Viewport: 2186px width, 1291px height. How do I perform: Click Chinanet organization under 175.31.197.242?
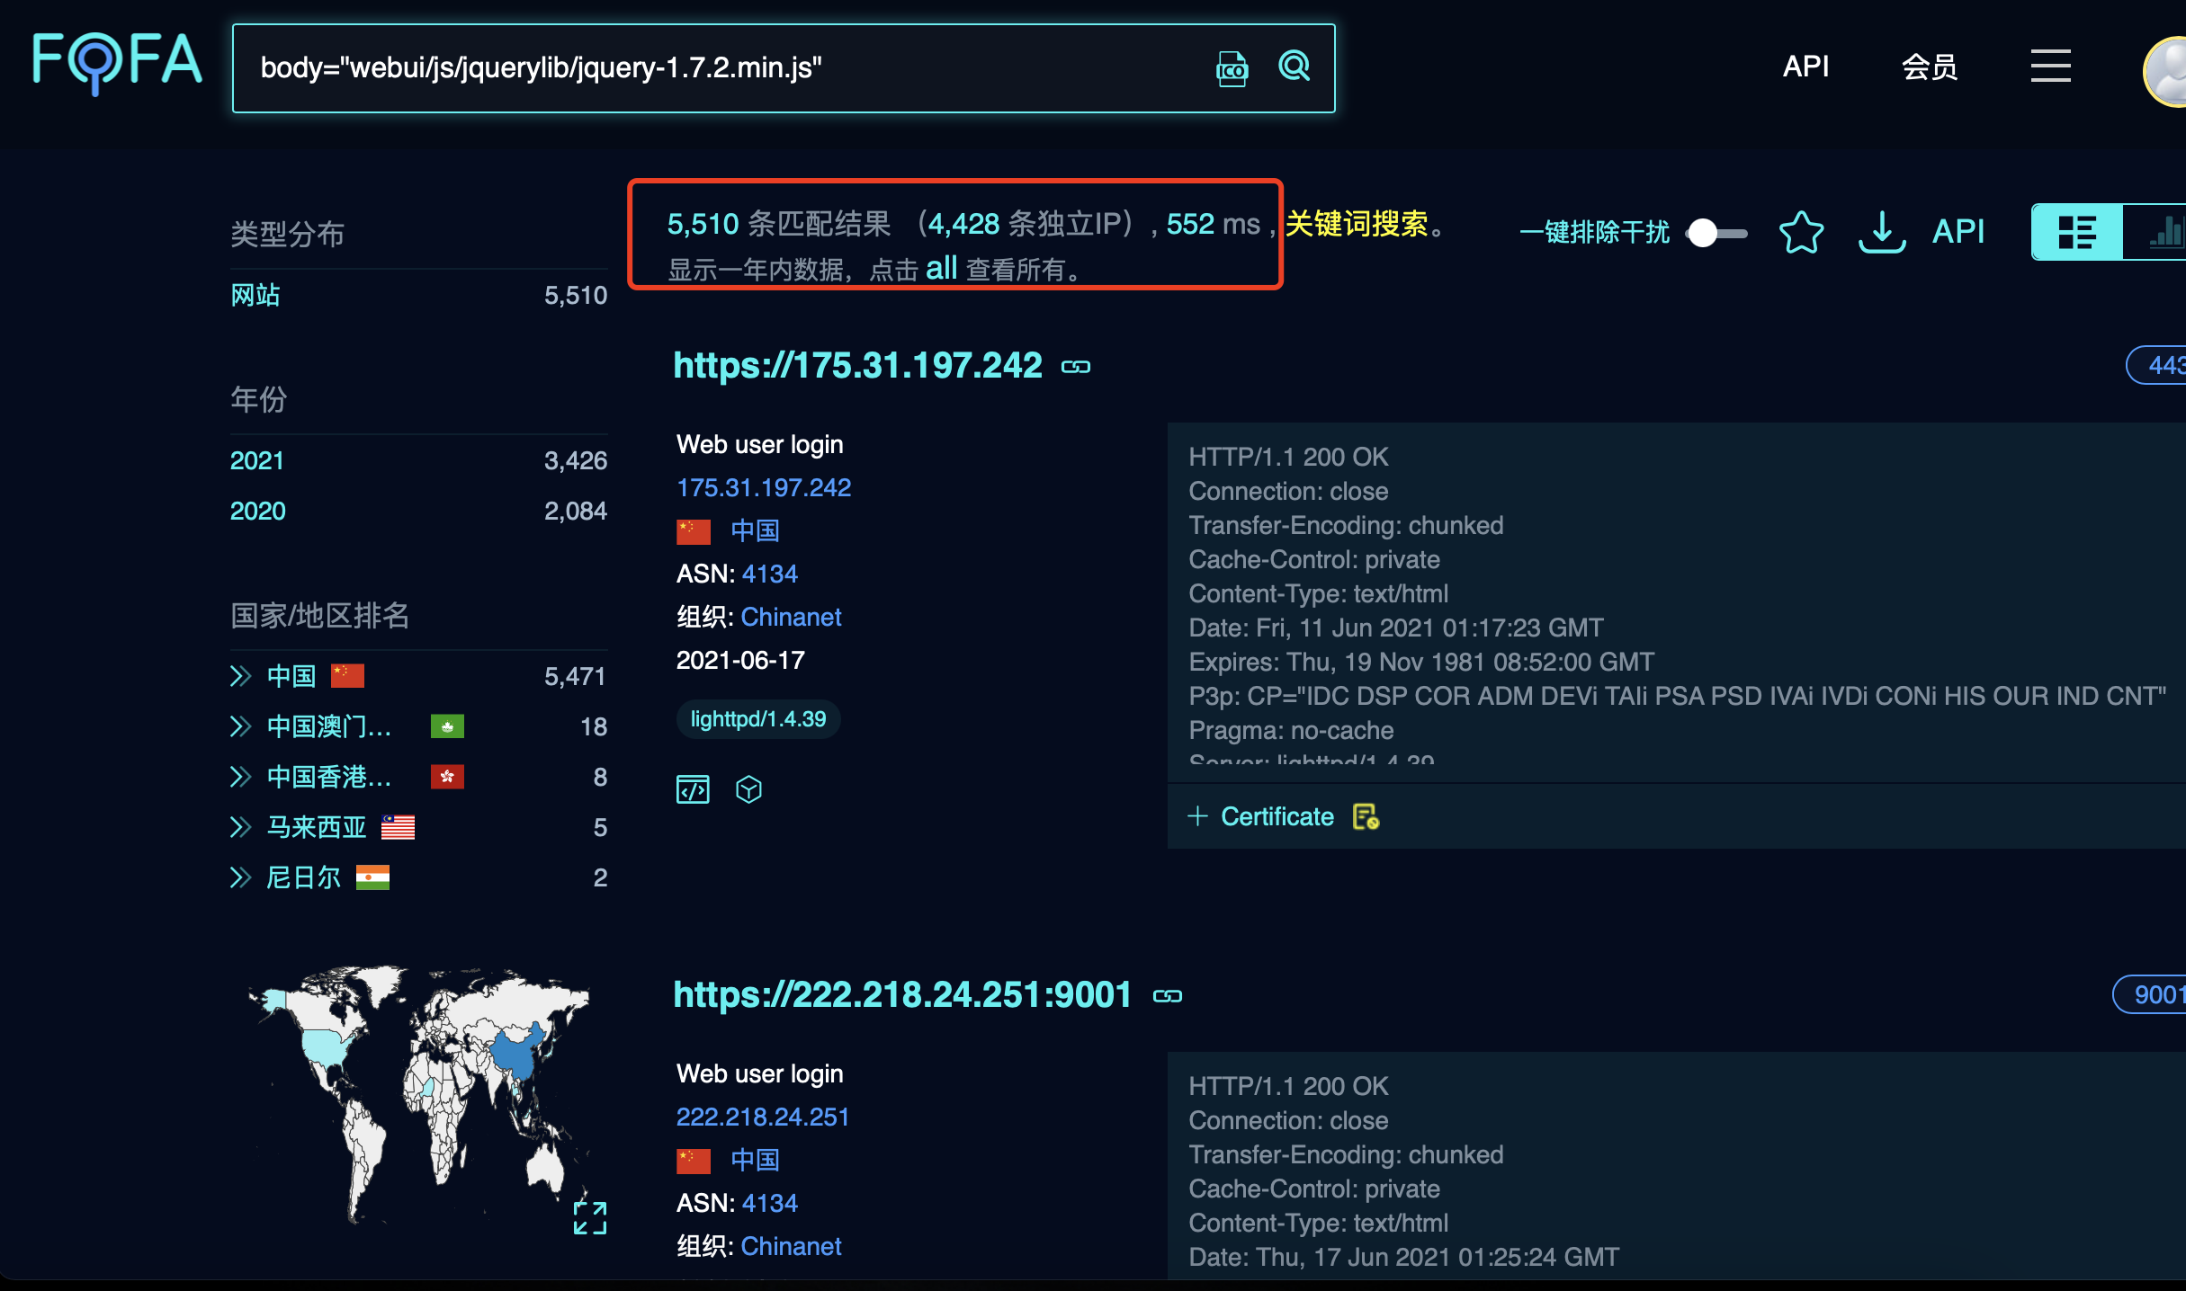791,618
